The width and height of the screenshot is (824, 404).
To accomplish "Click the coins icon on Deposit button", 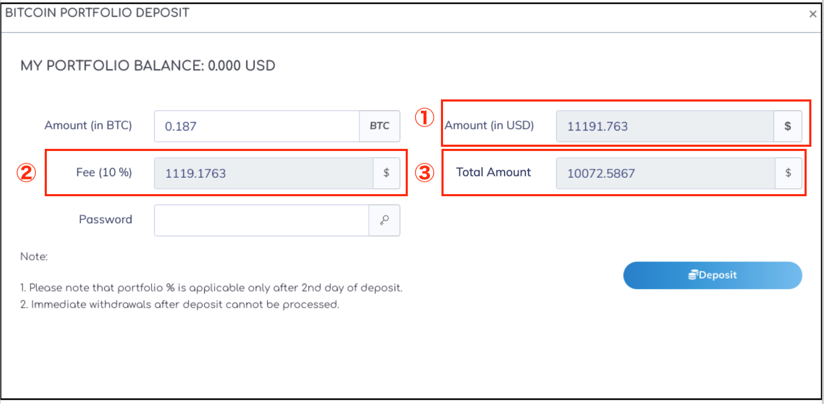I will click(694, 275).
